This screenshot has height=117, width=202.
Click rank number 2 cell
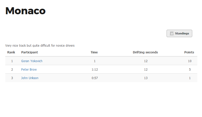[12, 70]
